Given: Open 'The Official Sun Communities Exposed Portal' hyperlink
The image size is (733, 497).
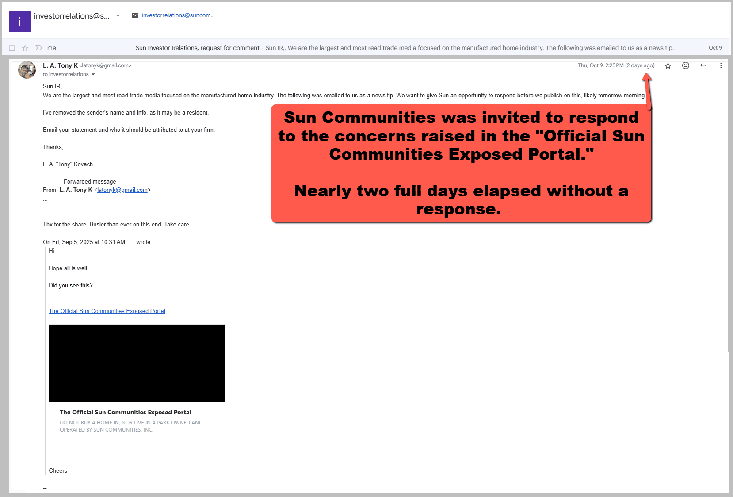Looking at the screenshot, I should pos(107,311).
